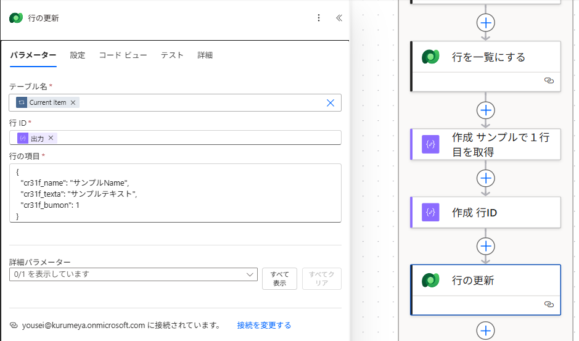This screenshot has height=341, width=579.
Task: Switch to the 設定 tab
Action: coord(78,55)
